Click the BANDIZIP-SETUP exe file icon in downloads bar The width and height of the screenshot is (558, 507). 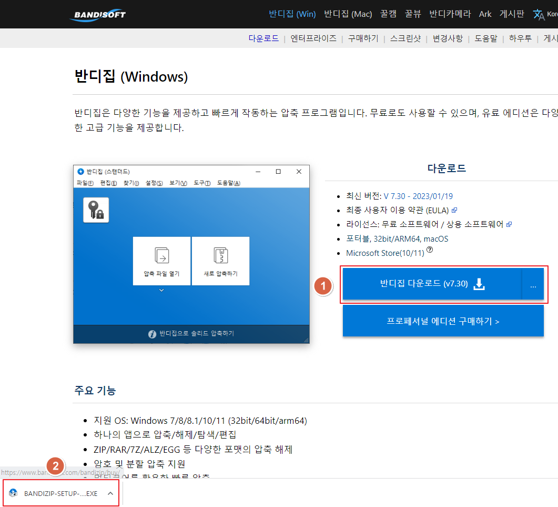(x=13, y=493)
